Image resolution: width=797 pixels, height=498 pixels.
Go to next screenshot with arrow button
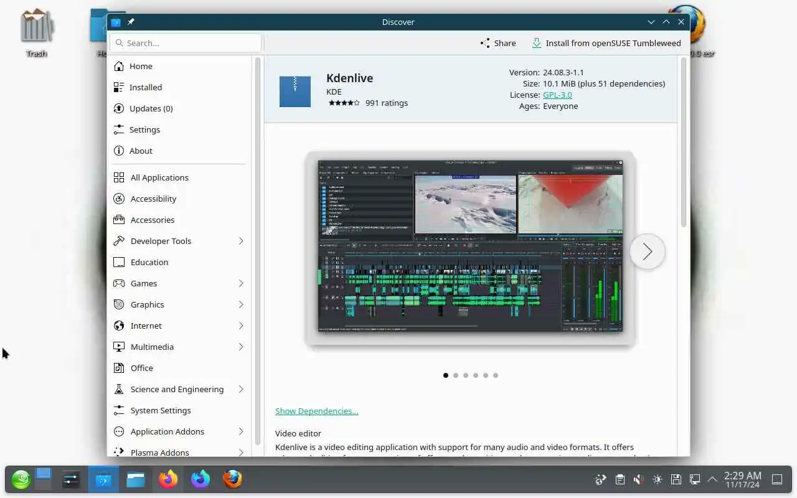pos(648,251)
